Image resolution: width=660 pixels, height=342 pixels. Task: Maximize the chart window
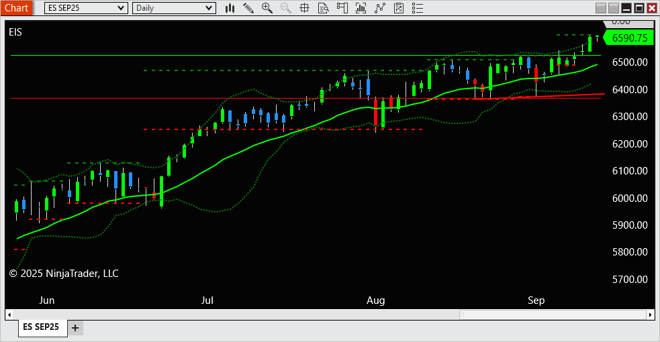(x=639, y=8)
